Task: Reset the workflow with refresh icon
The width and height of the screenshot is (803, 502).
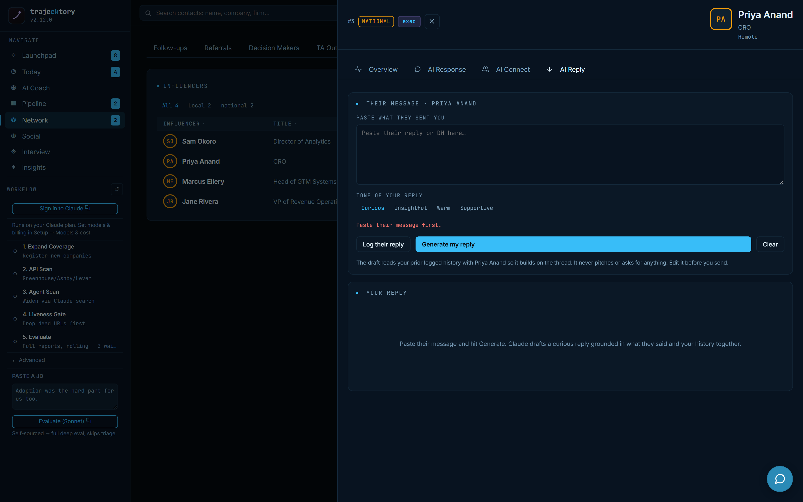Action: point(116,189)
